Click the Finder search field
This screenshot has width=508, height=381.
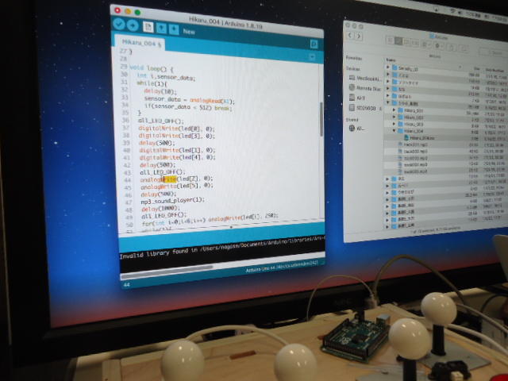(494, 52)
